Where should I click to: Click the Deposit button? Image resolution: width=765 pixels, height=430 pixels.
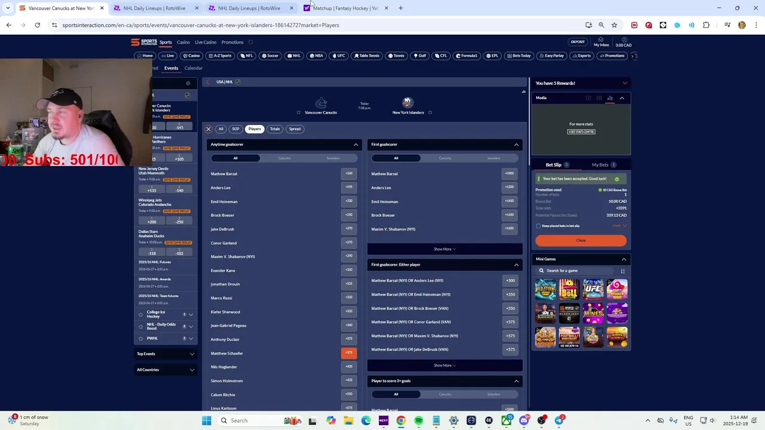578,42
